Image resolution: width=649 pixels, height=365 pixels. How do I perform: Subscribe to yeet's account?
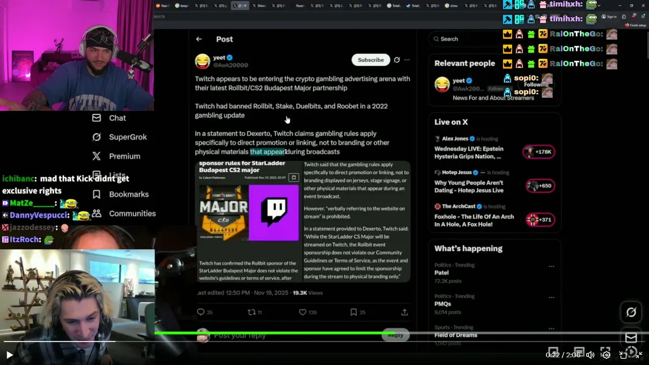pyautogui.click(x=371, y=60)
